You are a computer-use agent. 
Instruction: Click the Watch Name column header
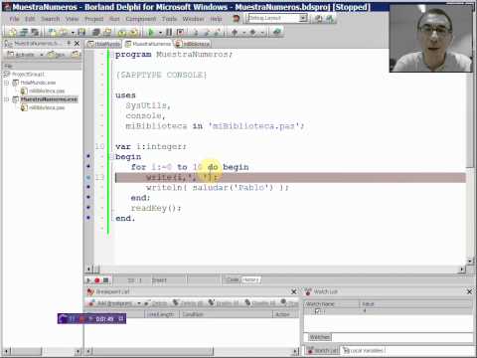331,303
